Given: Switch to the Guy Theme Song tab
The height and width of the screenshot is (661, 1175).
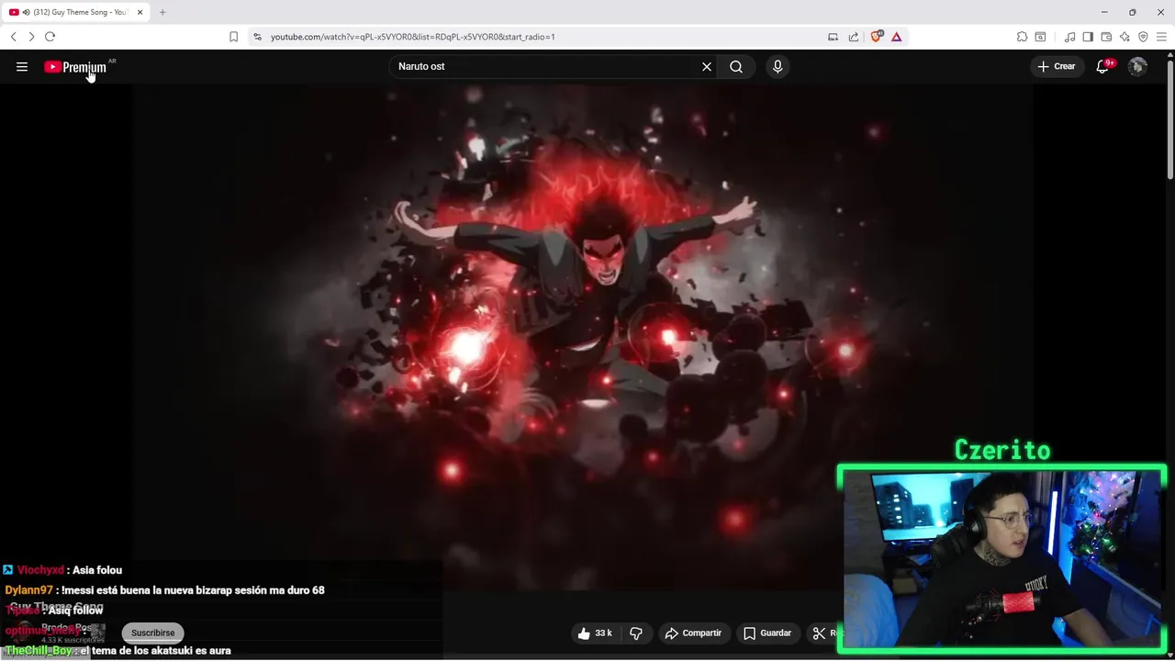Looking at the screenshot, I should (77, 12).
